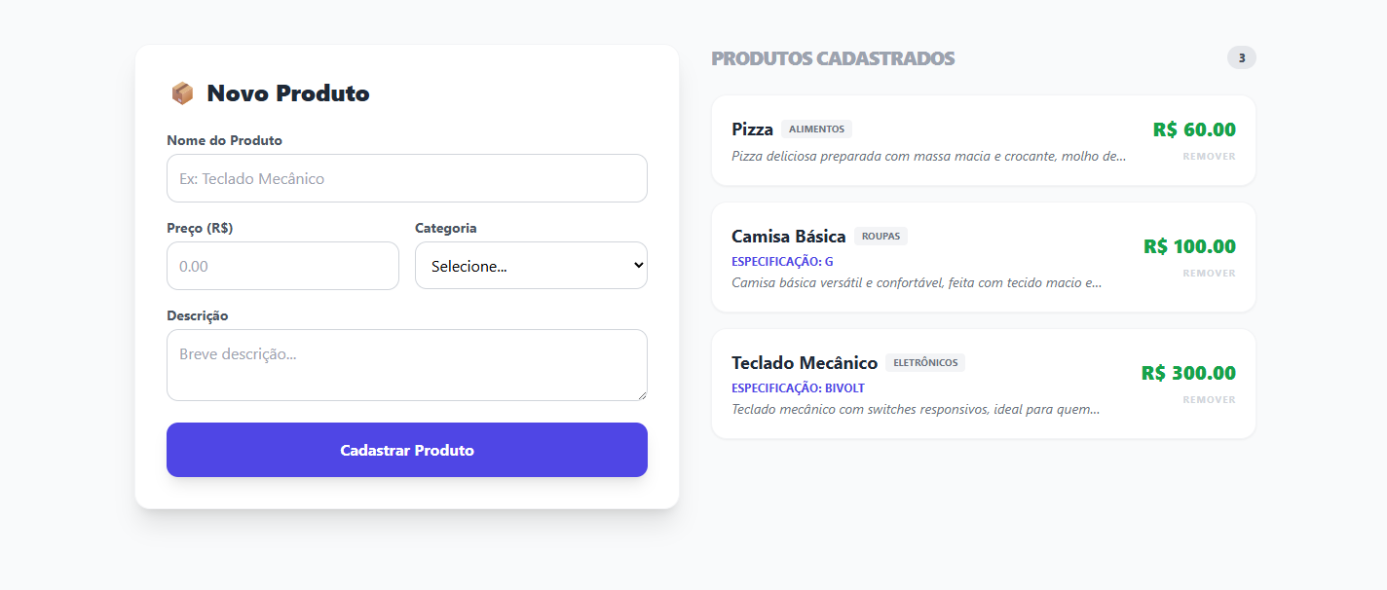The width and height of the screenshot is (1387, 590).
Task: Click the ELETRÔNICOS category tag
Action: point(924,363)
